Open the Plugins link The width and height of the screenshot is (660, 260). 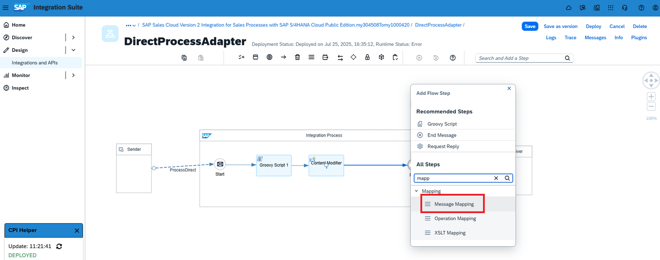coord(639,38)
